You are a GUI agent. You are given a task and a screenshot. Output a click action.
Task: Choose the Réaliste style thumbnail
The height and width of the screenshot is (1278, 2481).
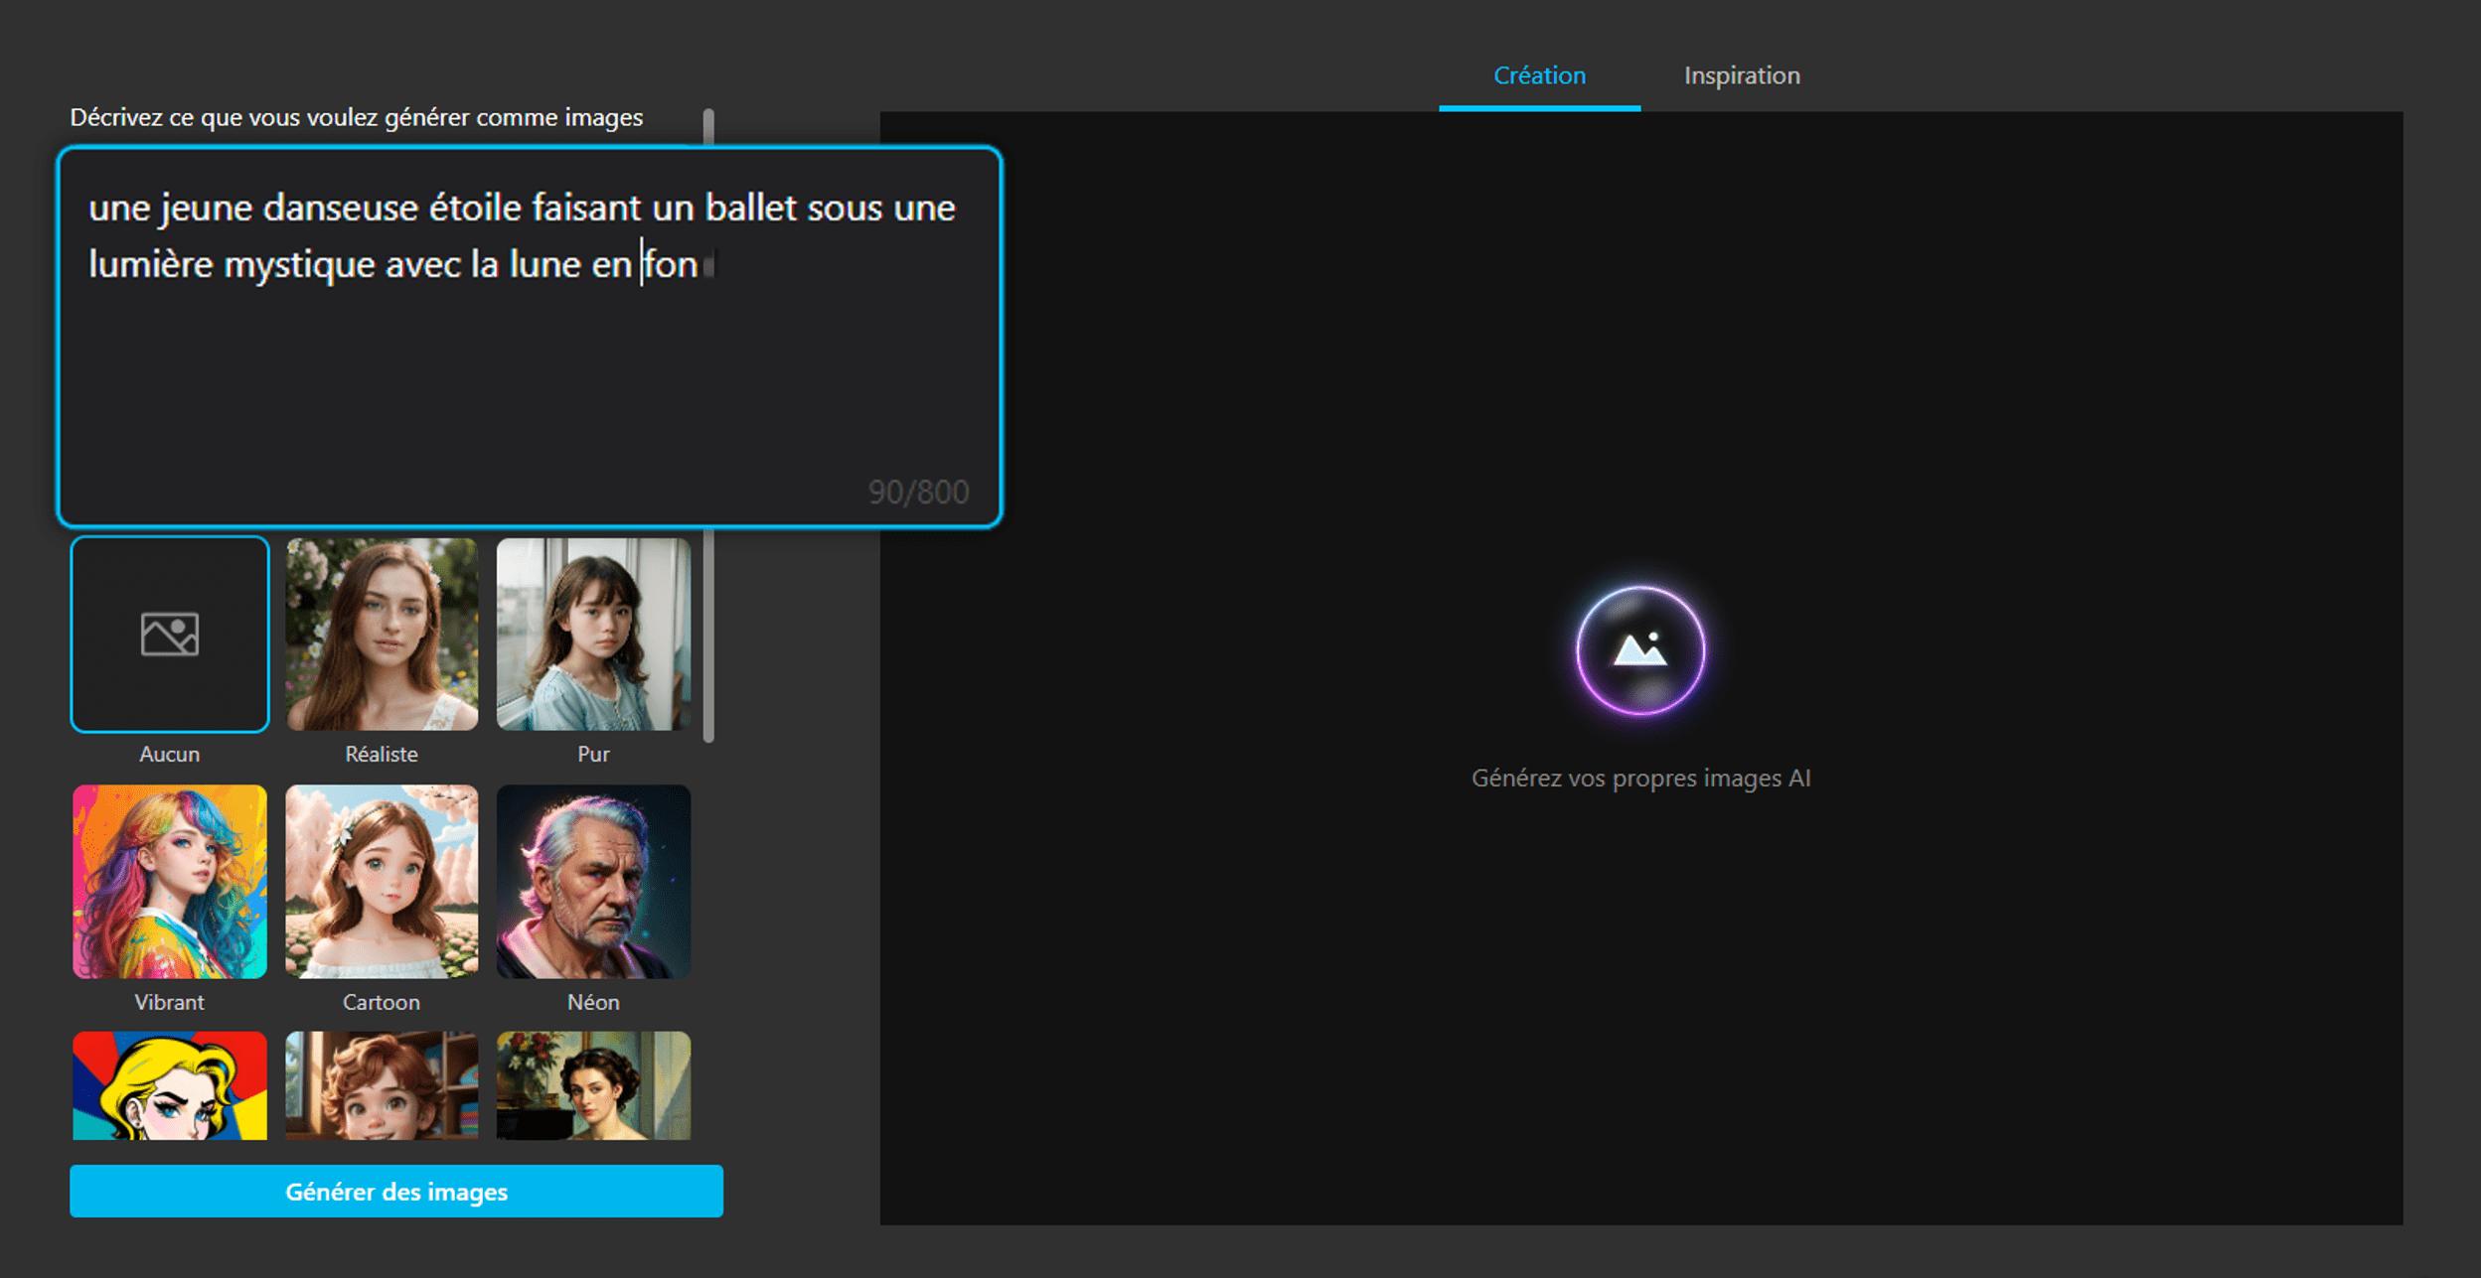point(382,634)
